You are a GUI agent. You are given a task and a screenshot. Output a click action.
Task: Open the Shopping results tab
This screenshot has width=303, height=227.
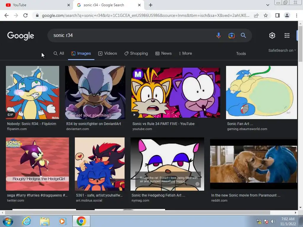(136, 53)
